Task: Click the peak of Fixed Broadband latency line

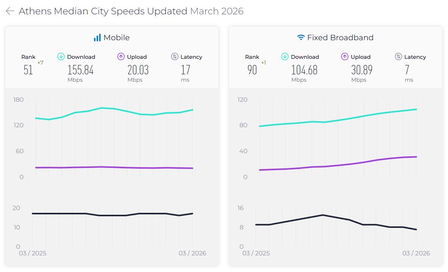Action: coord(322,215)
